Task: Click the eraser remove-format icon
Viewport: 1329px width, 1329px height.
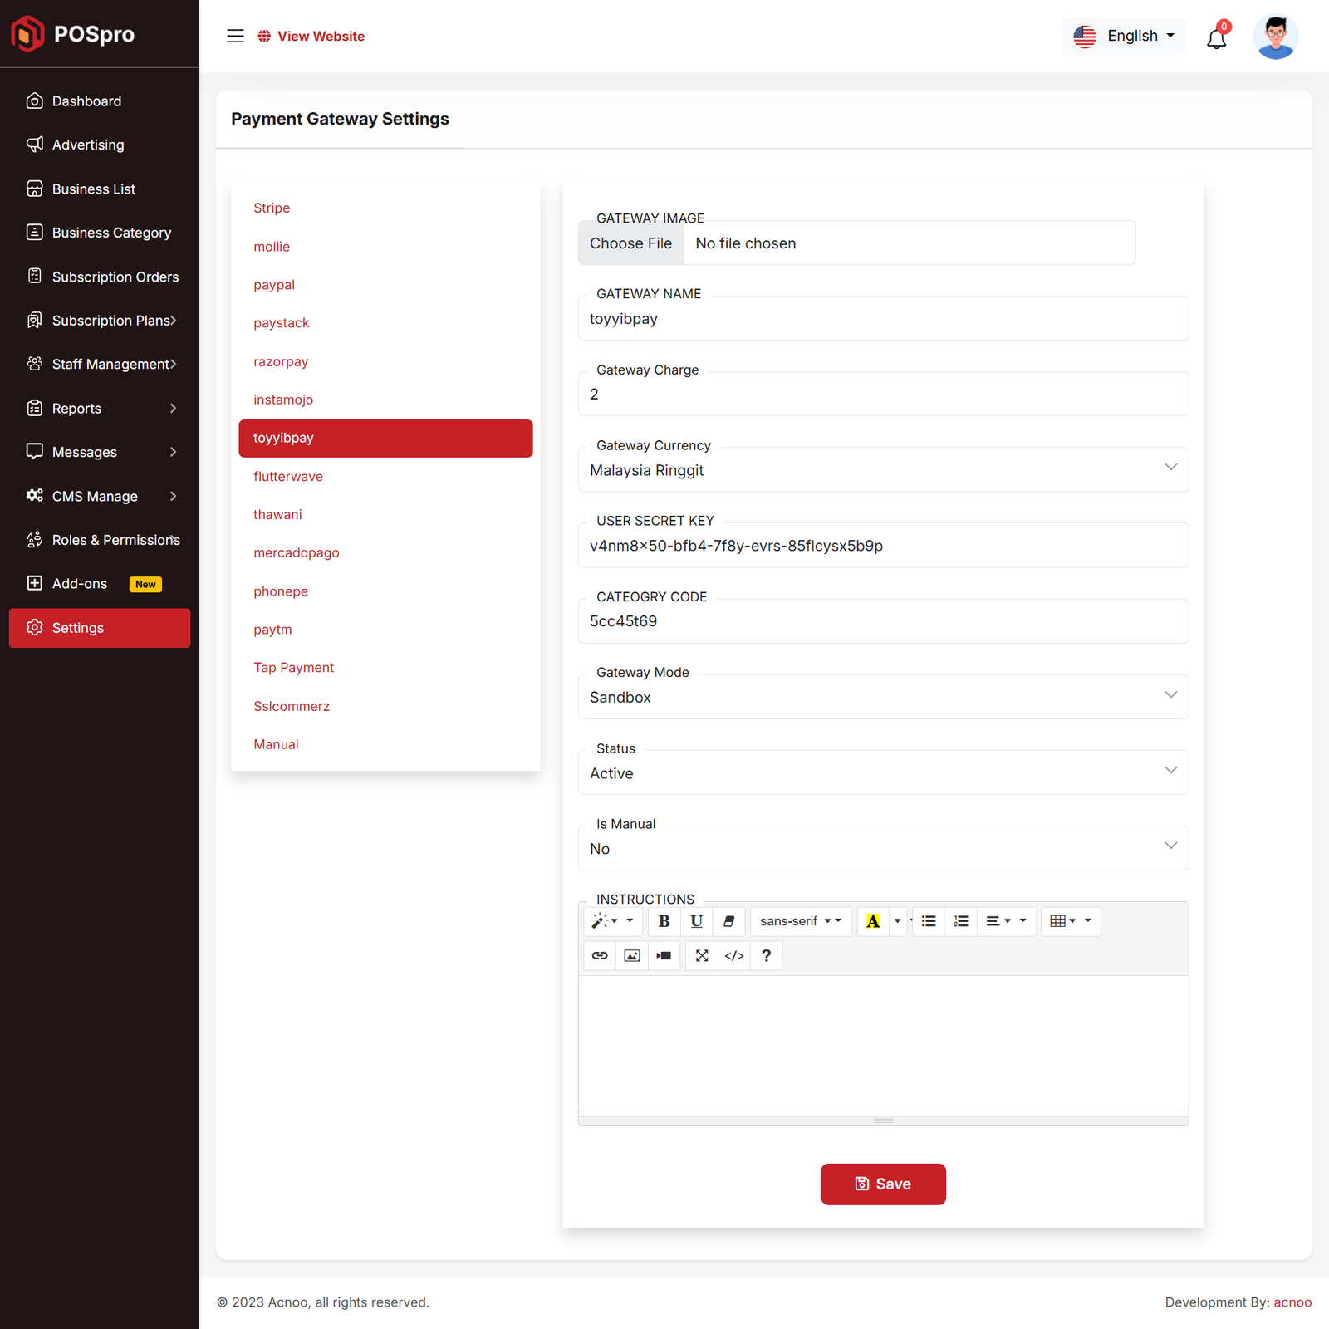Action: click(728, 921)
